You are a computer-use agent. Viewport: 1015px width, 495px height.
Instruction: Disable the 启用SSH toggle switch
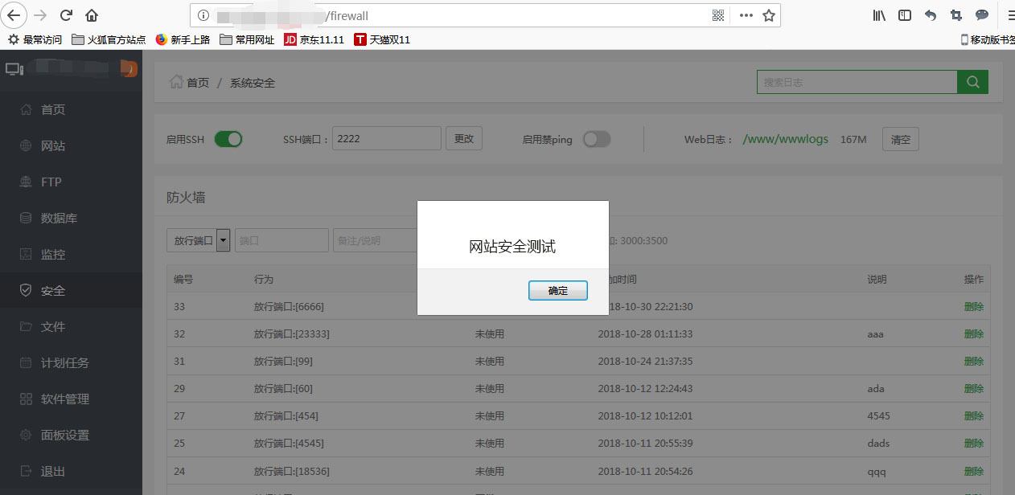point(228,139)
